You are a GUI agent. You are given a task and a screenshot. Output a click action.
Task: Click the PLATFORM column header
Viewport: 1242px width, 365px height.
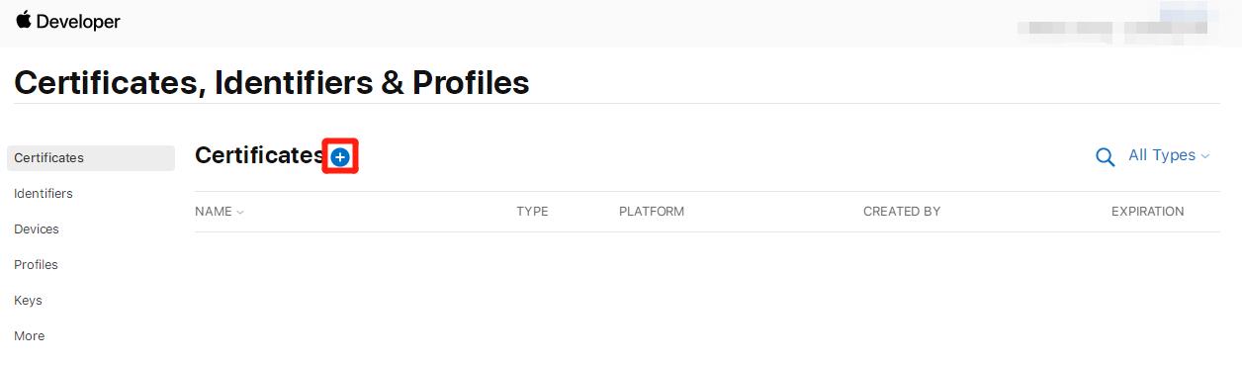[652, 212]
